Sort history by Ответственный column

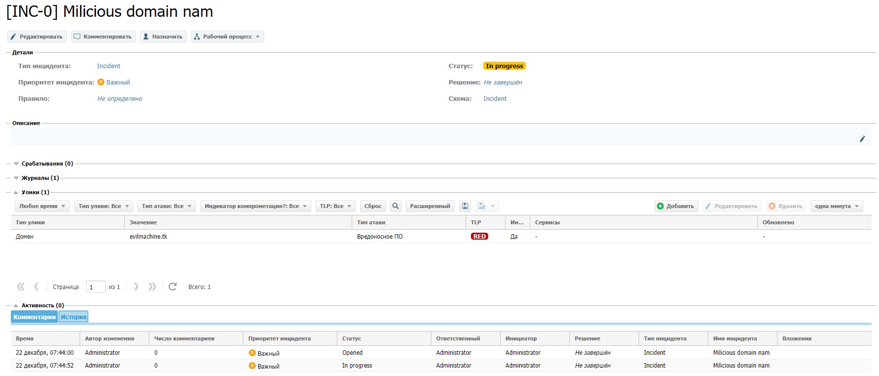click(466, 338)
